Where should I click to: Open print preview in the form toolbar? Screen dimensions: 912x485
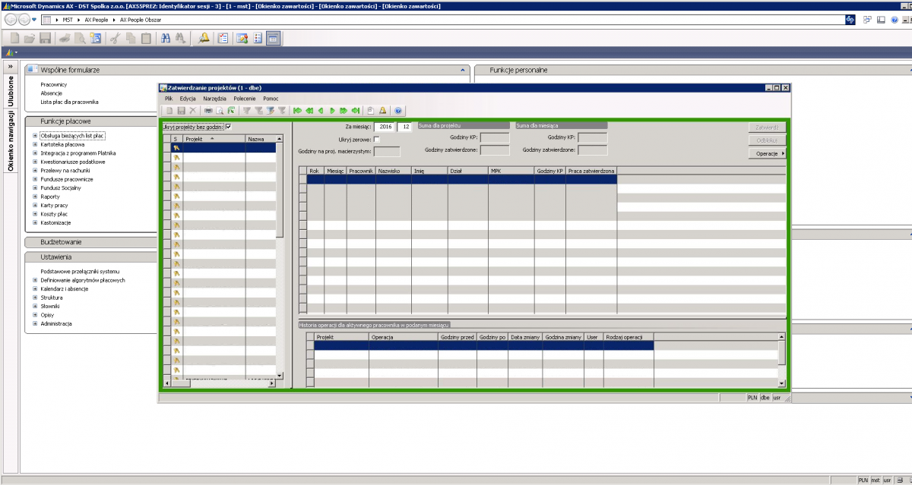point(220,111)
